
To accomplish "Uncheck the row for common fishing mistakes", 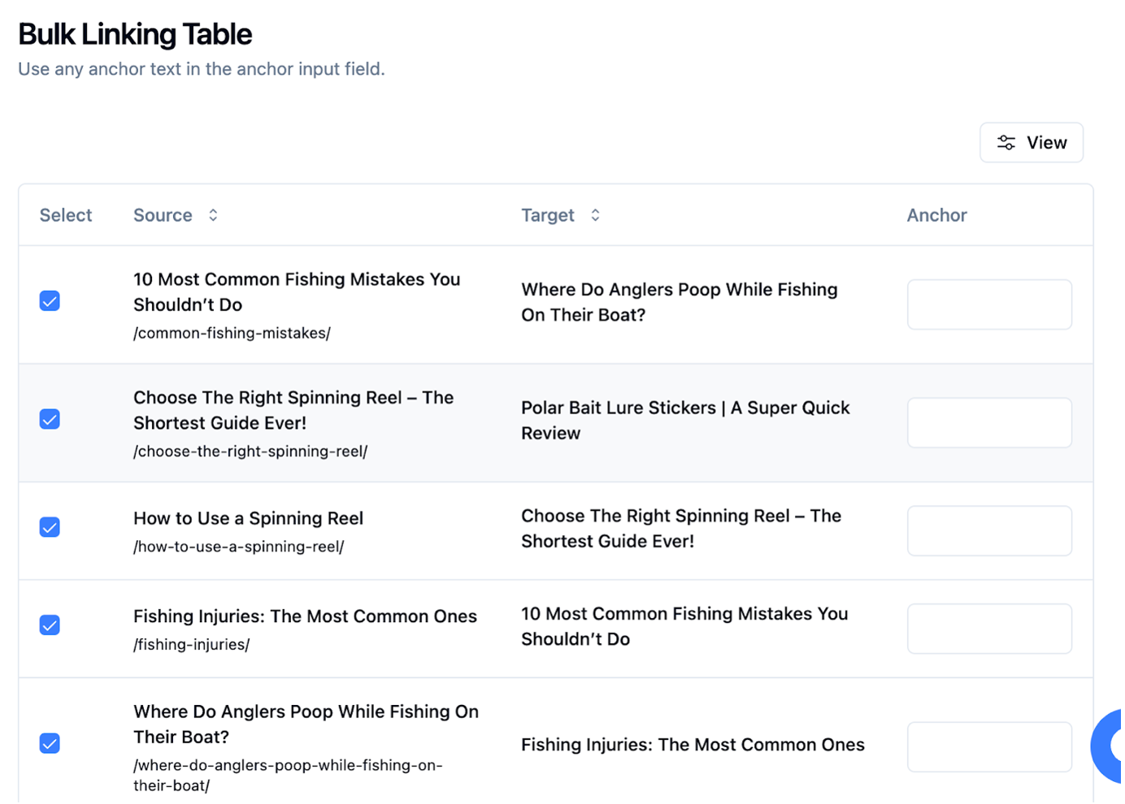I will [x=50, y=300].
